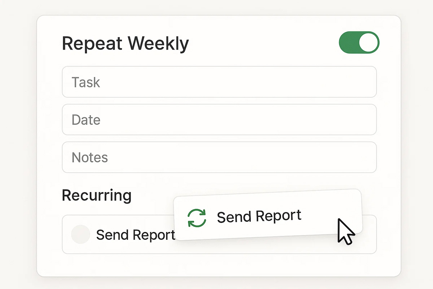Check the circle beside Send Report
Viewport: 433px width, 289px height.
tap(80, 234)
